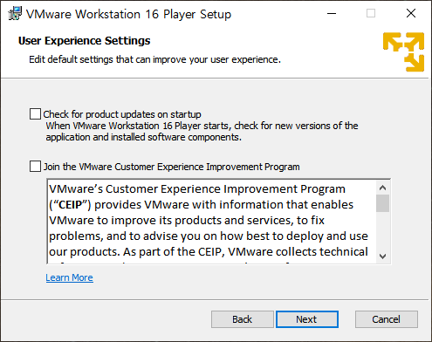The width and height of the screenshot is (432, 342).
Task: Close the setup window with X
Action: (x=411, y=13)
